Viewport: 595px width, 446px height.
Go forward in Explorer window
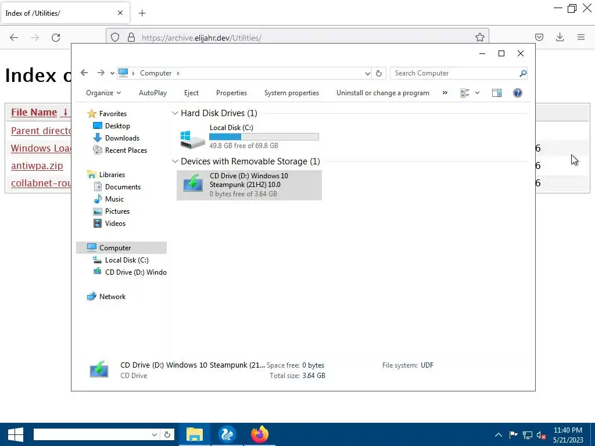[101, 73]
